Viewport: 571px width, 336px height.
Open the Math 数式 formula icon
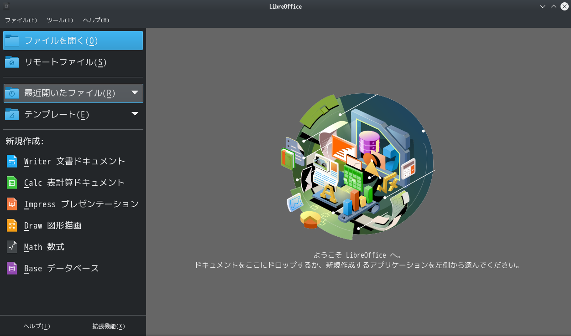click(x=12, y=247)
